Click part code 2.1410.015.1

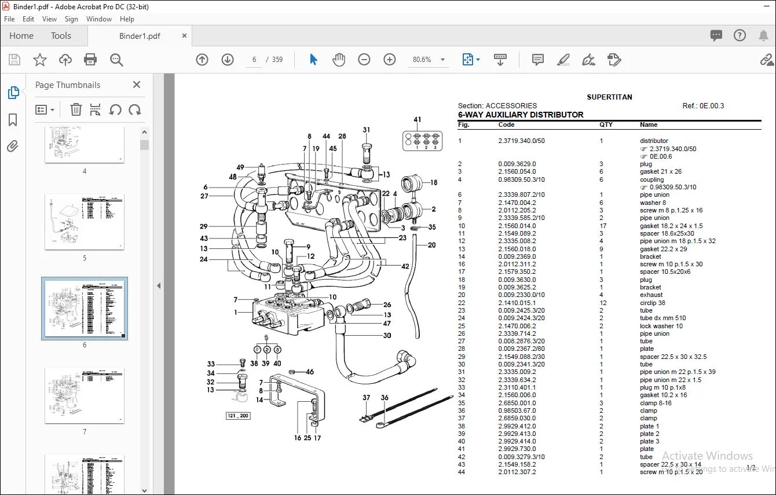(517, 303)
